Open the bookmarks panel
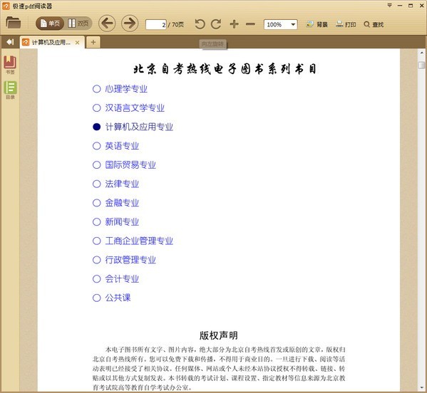 click(x=10, y=65)
